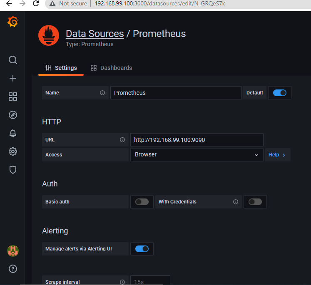
Task: Switch to the Dashboards tab
Action: click(x=112, y=68)
